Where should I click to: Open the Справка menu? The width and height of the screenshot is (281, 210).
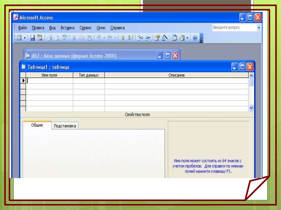click(x=117, y=28)
